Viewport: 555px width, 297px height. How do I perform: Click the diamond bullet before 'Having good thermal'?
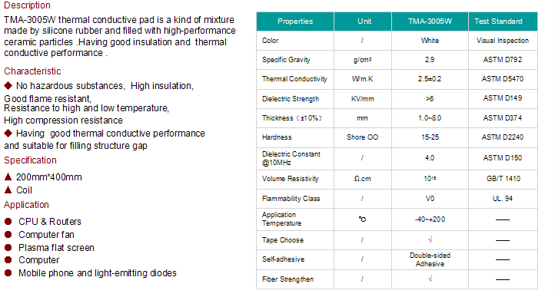click(x=8, y=134)
